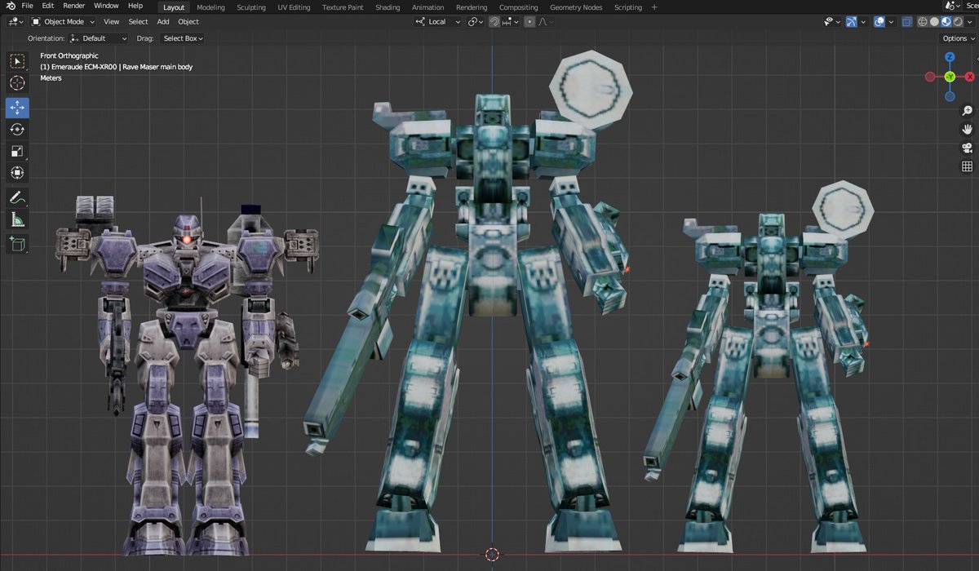The width and height of the screenshot is (979, 571).
Task: Switch to the Geometry Nodes tab
Action: pyautogui.click(x=576, y=7)
